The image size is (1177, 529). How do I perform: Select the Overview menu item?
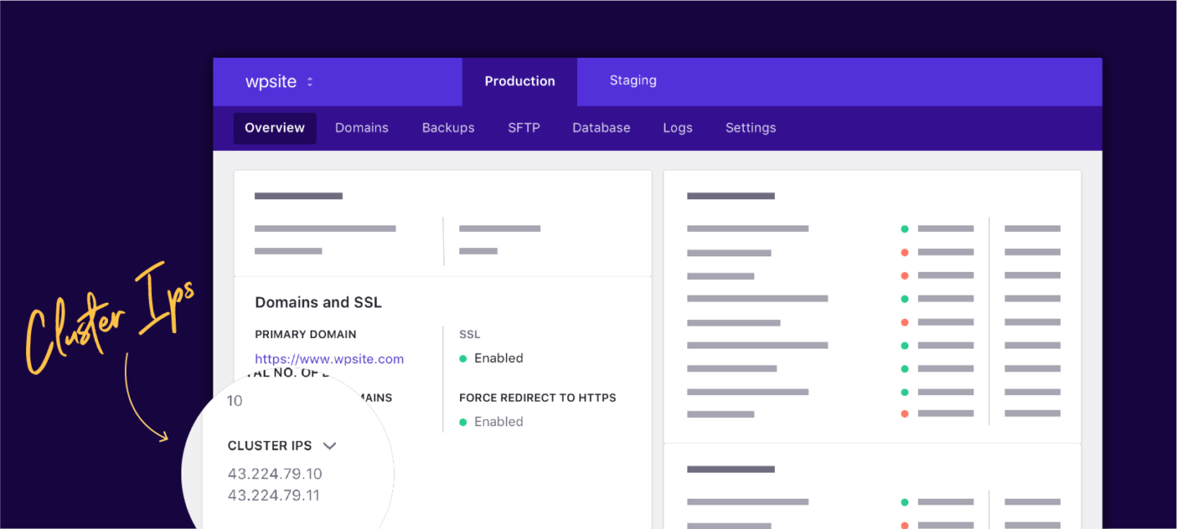(275, 128)
